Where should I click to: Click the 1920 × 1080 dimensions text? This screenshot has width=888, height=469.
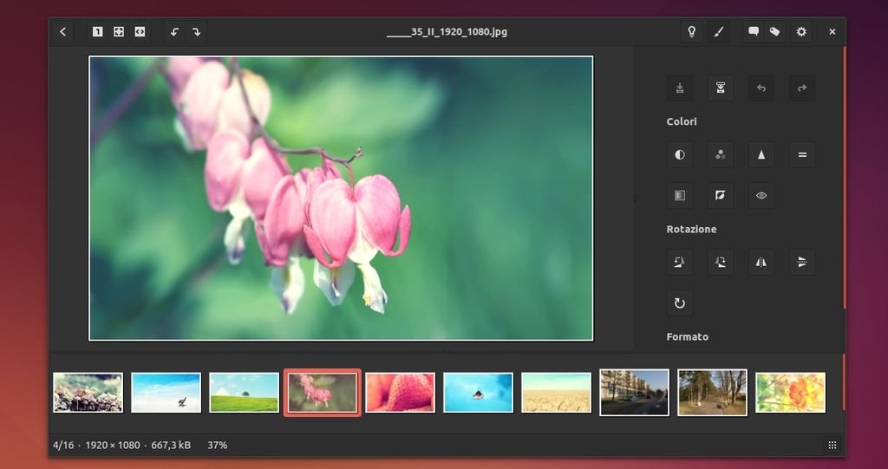(x=113, y=446)
